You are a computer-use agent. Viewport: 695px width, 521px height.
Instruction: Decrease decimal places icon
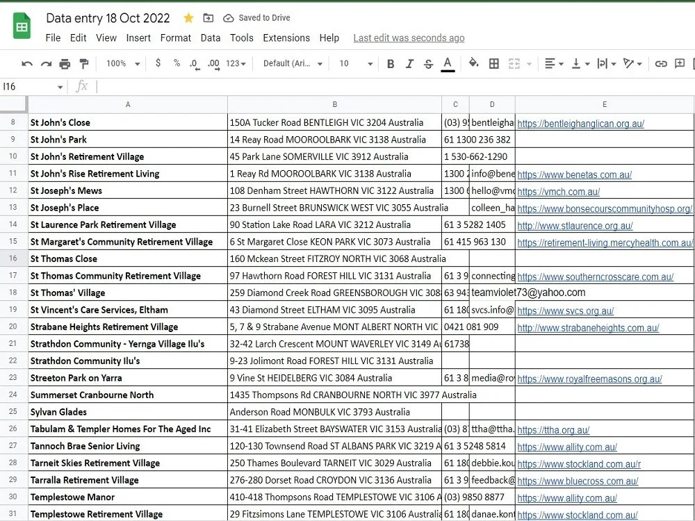194,64
